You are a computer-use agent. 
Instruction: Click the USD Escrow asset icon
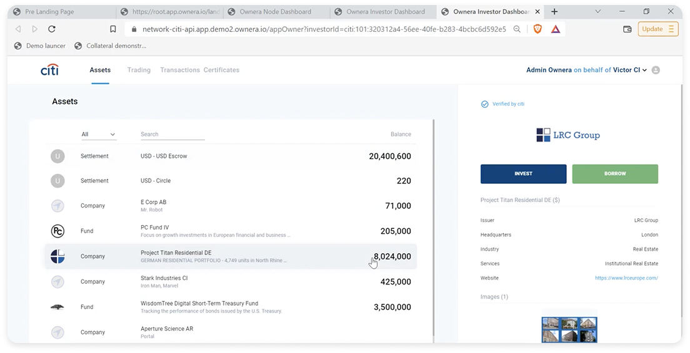57,156
